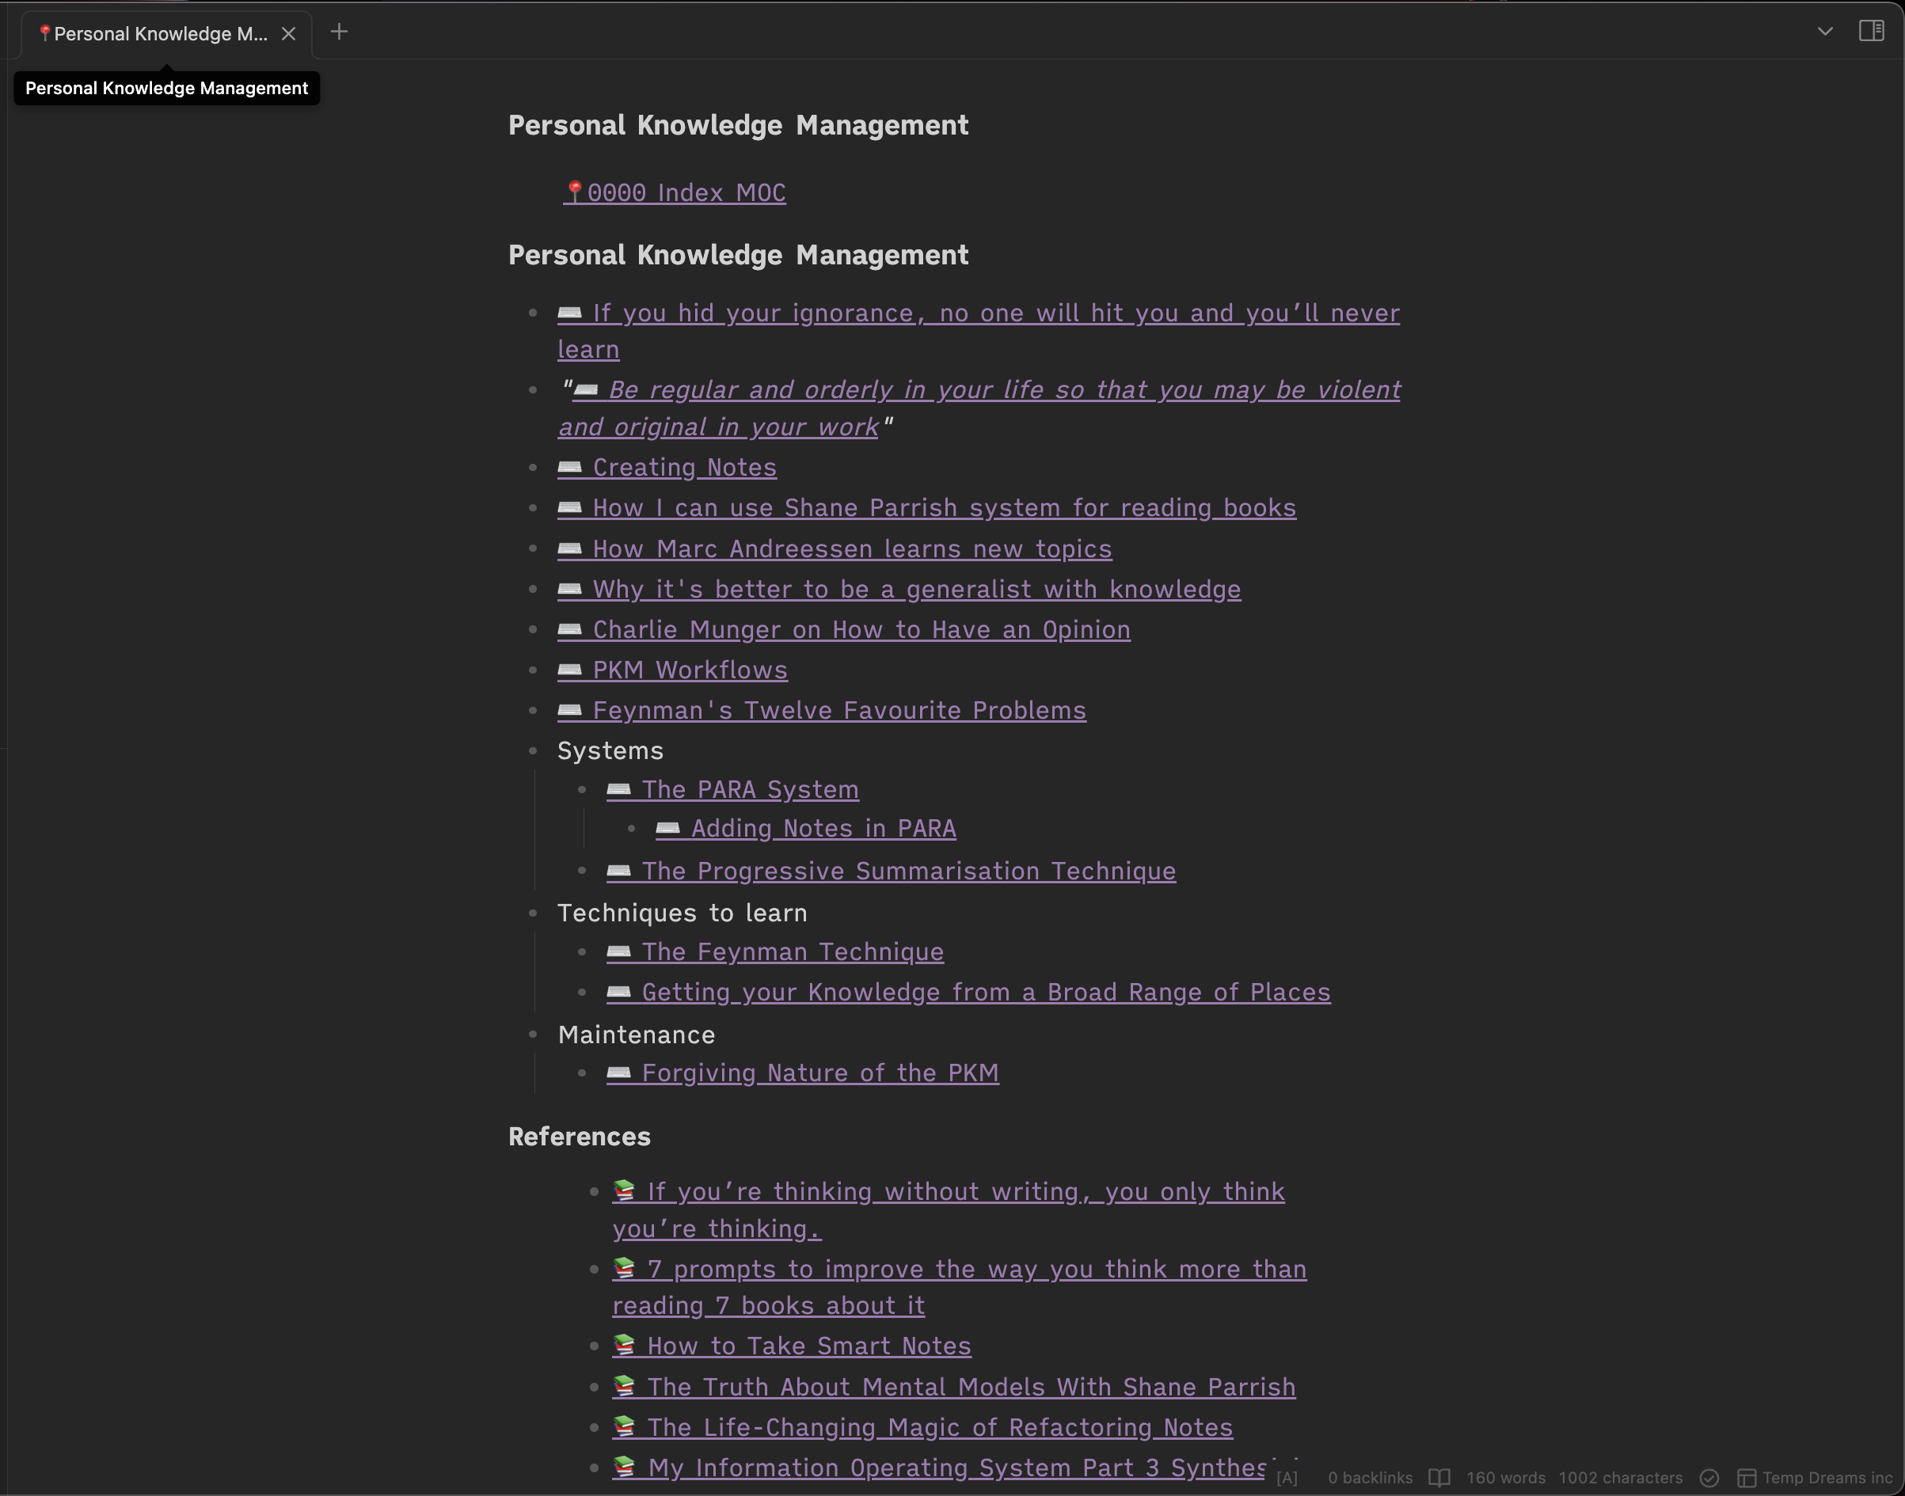1905x1496 pixels.
Task: Show the 0 backlinks status item
Action: click(1370, 1478)
